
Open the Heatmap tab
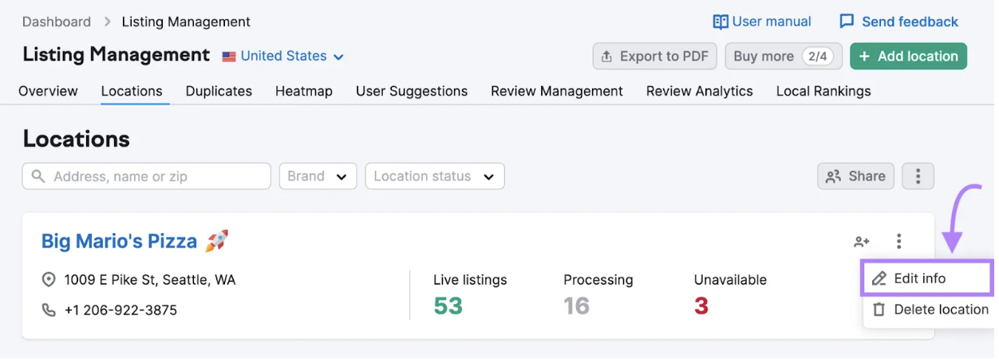(x=304, y=91)
